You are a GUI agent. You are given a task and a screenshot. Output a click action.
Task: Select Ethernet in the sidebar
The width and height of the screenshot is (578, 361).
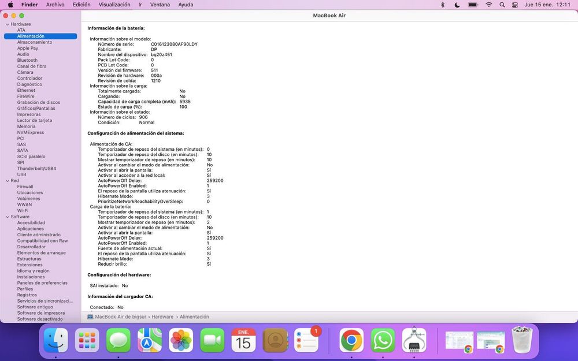click(x=26, y=91)
